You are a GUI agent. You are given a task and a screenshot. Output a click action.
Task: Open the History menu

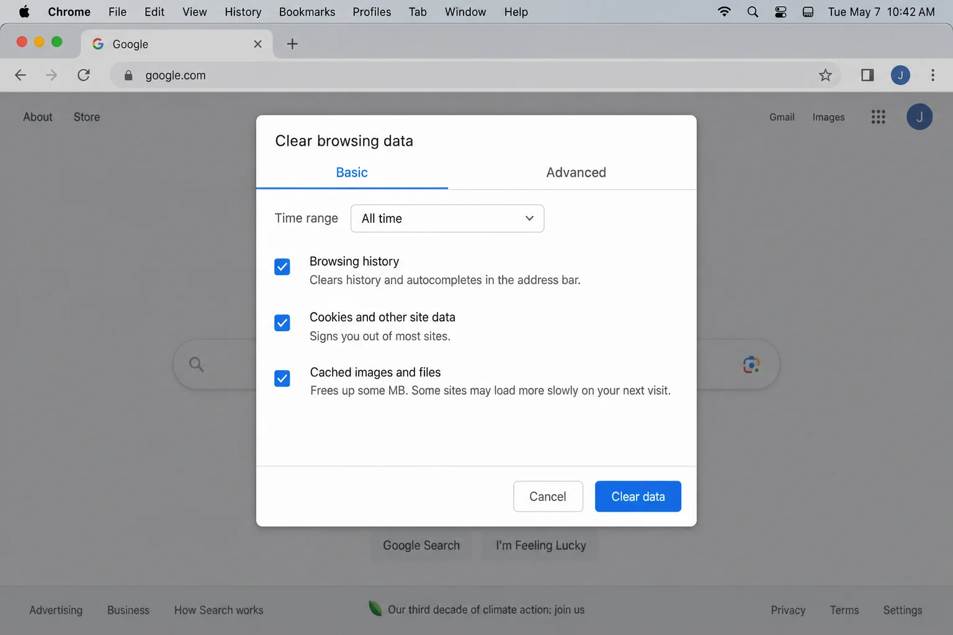tap(243, 12)
